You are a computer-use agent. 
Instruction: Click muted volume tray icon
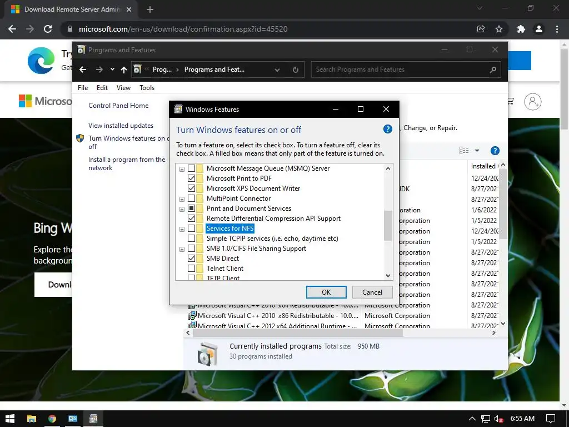(498, 419)
